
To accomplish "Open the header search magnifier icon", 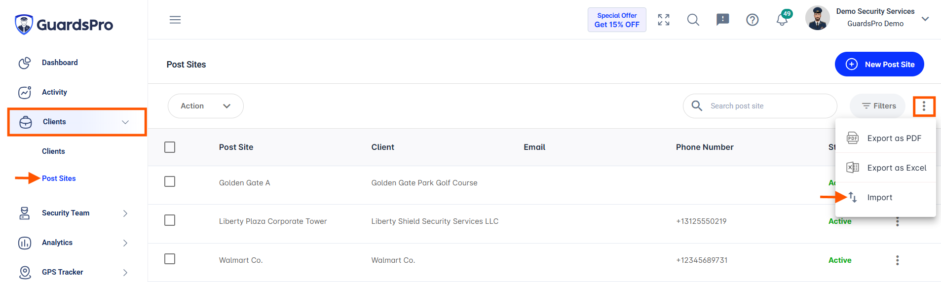I will [693, 20].
